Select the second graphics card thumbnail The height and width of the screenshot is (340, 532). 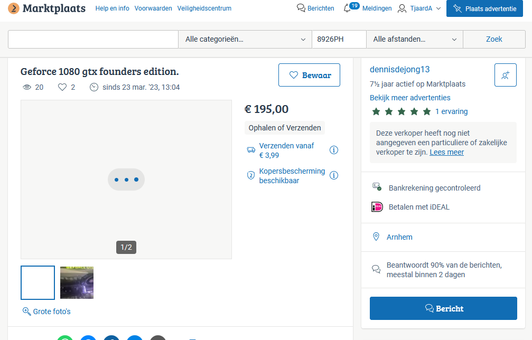77,282
